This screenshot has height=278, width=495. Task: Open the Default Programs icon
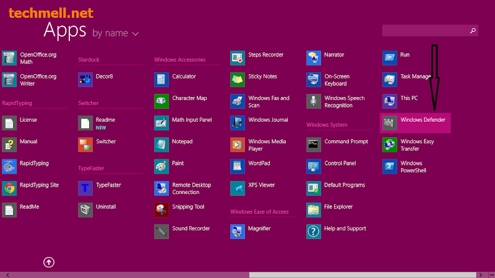[314, 188]
